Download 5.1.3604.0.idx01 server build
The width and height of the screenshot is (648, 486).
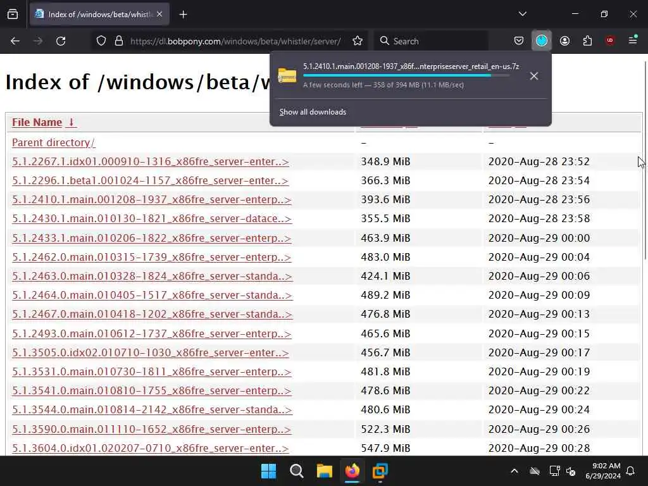point(151,448)
